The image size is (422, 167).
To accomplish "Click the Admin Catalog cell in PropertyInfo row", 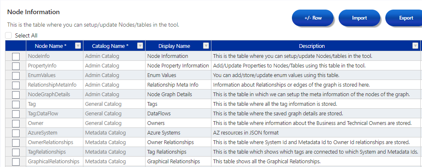I will 114,66.
